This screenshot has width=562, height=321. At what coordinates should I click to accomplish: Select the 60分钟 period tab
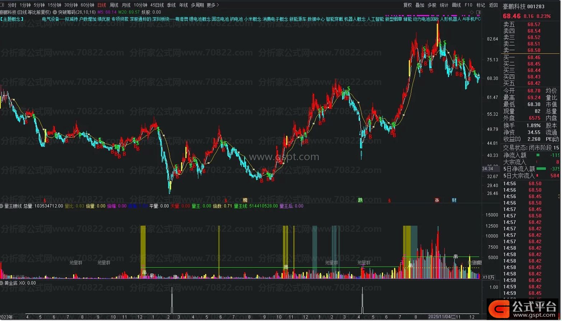point(87,5)
